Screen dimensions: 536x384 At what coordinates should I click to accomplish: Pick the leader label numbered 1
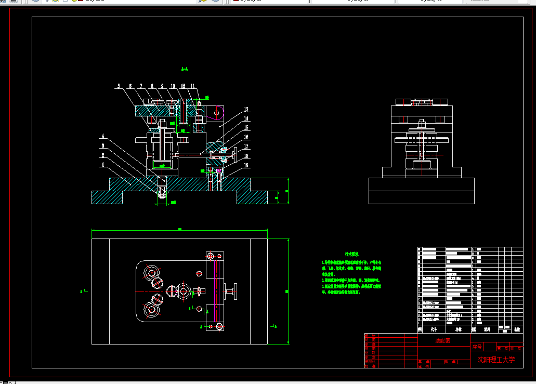coord(103,165)
